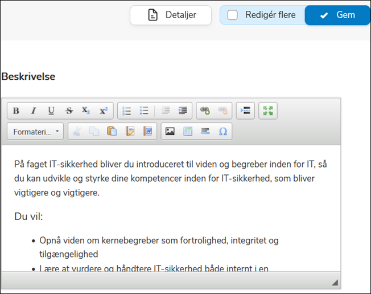Viewport: 371px width, 294px height.
Task: Apply superscript formatting
Action: (x=104, y=111)
